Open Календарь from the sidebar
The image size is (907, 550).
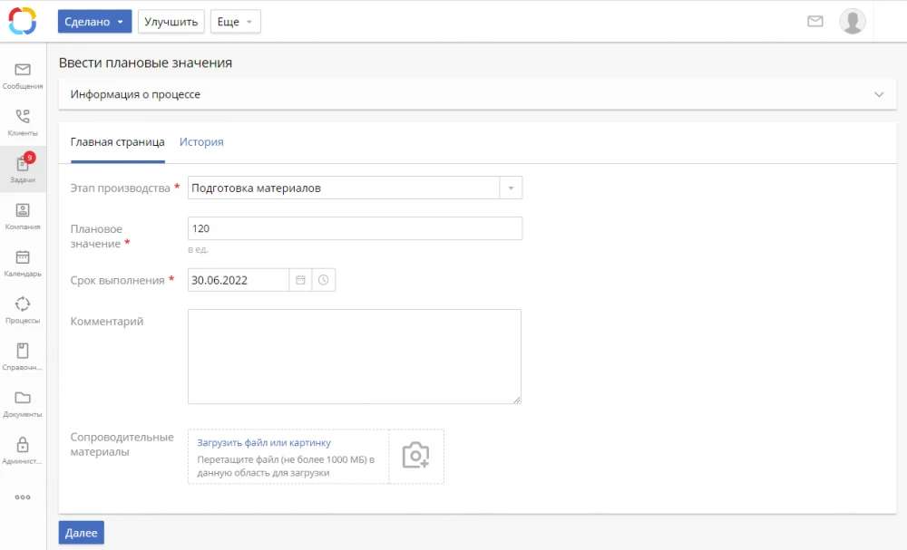click(x=23, y=263)
